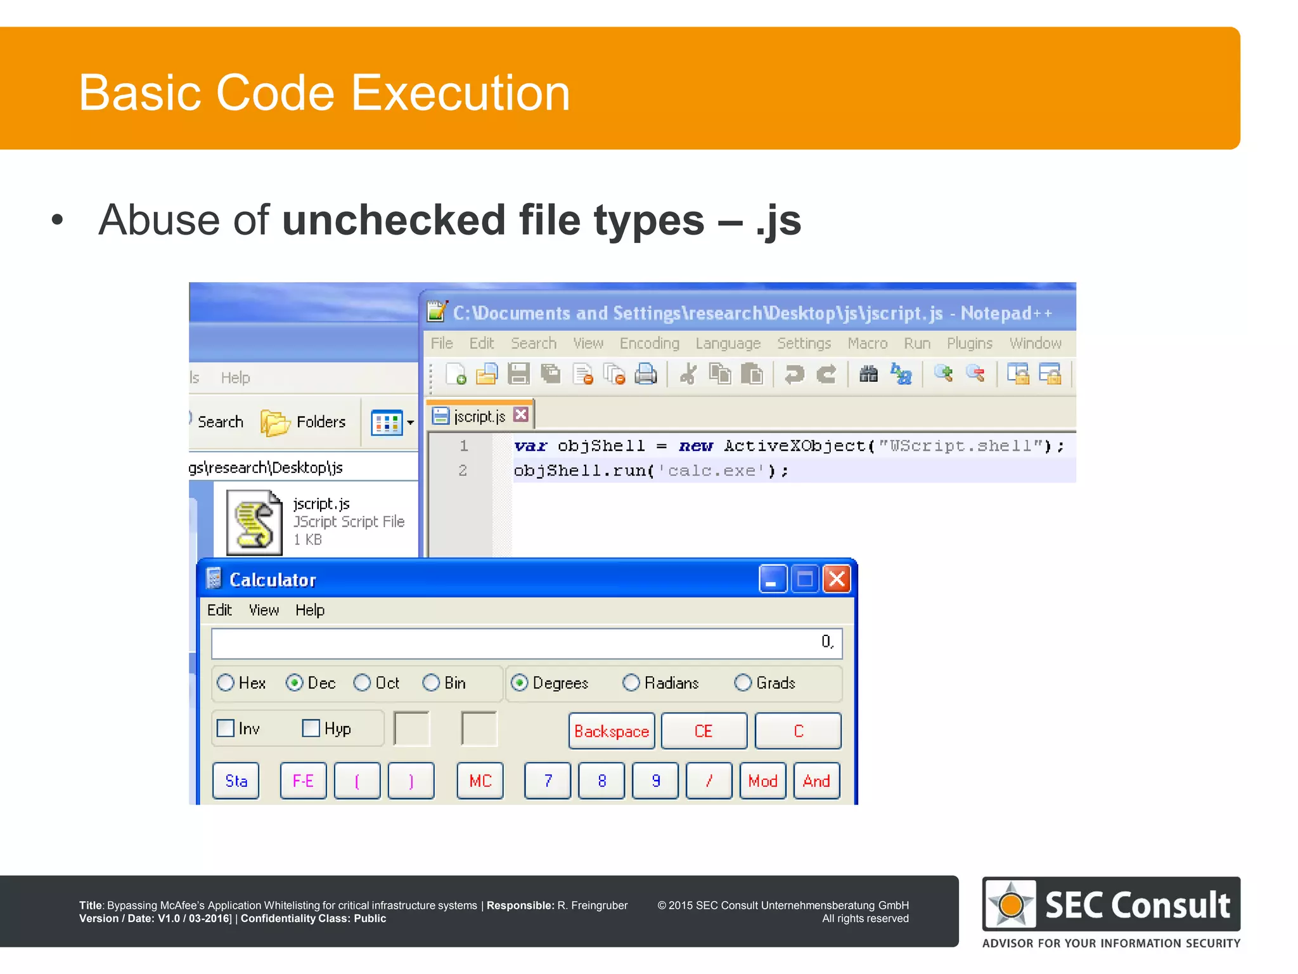Click the 7 digit button in Calculator

point(548,781)
